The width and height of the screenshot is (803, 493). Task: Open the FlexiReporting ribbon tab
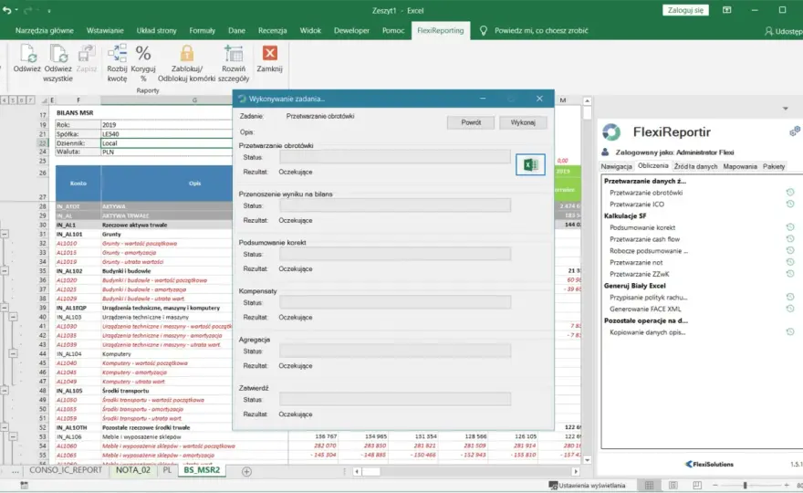pyautogui.click(x=440, y=31)
